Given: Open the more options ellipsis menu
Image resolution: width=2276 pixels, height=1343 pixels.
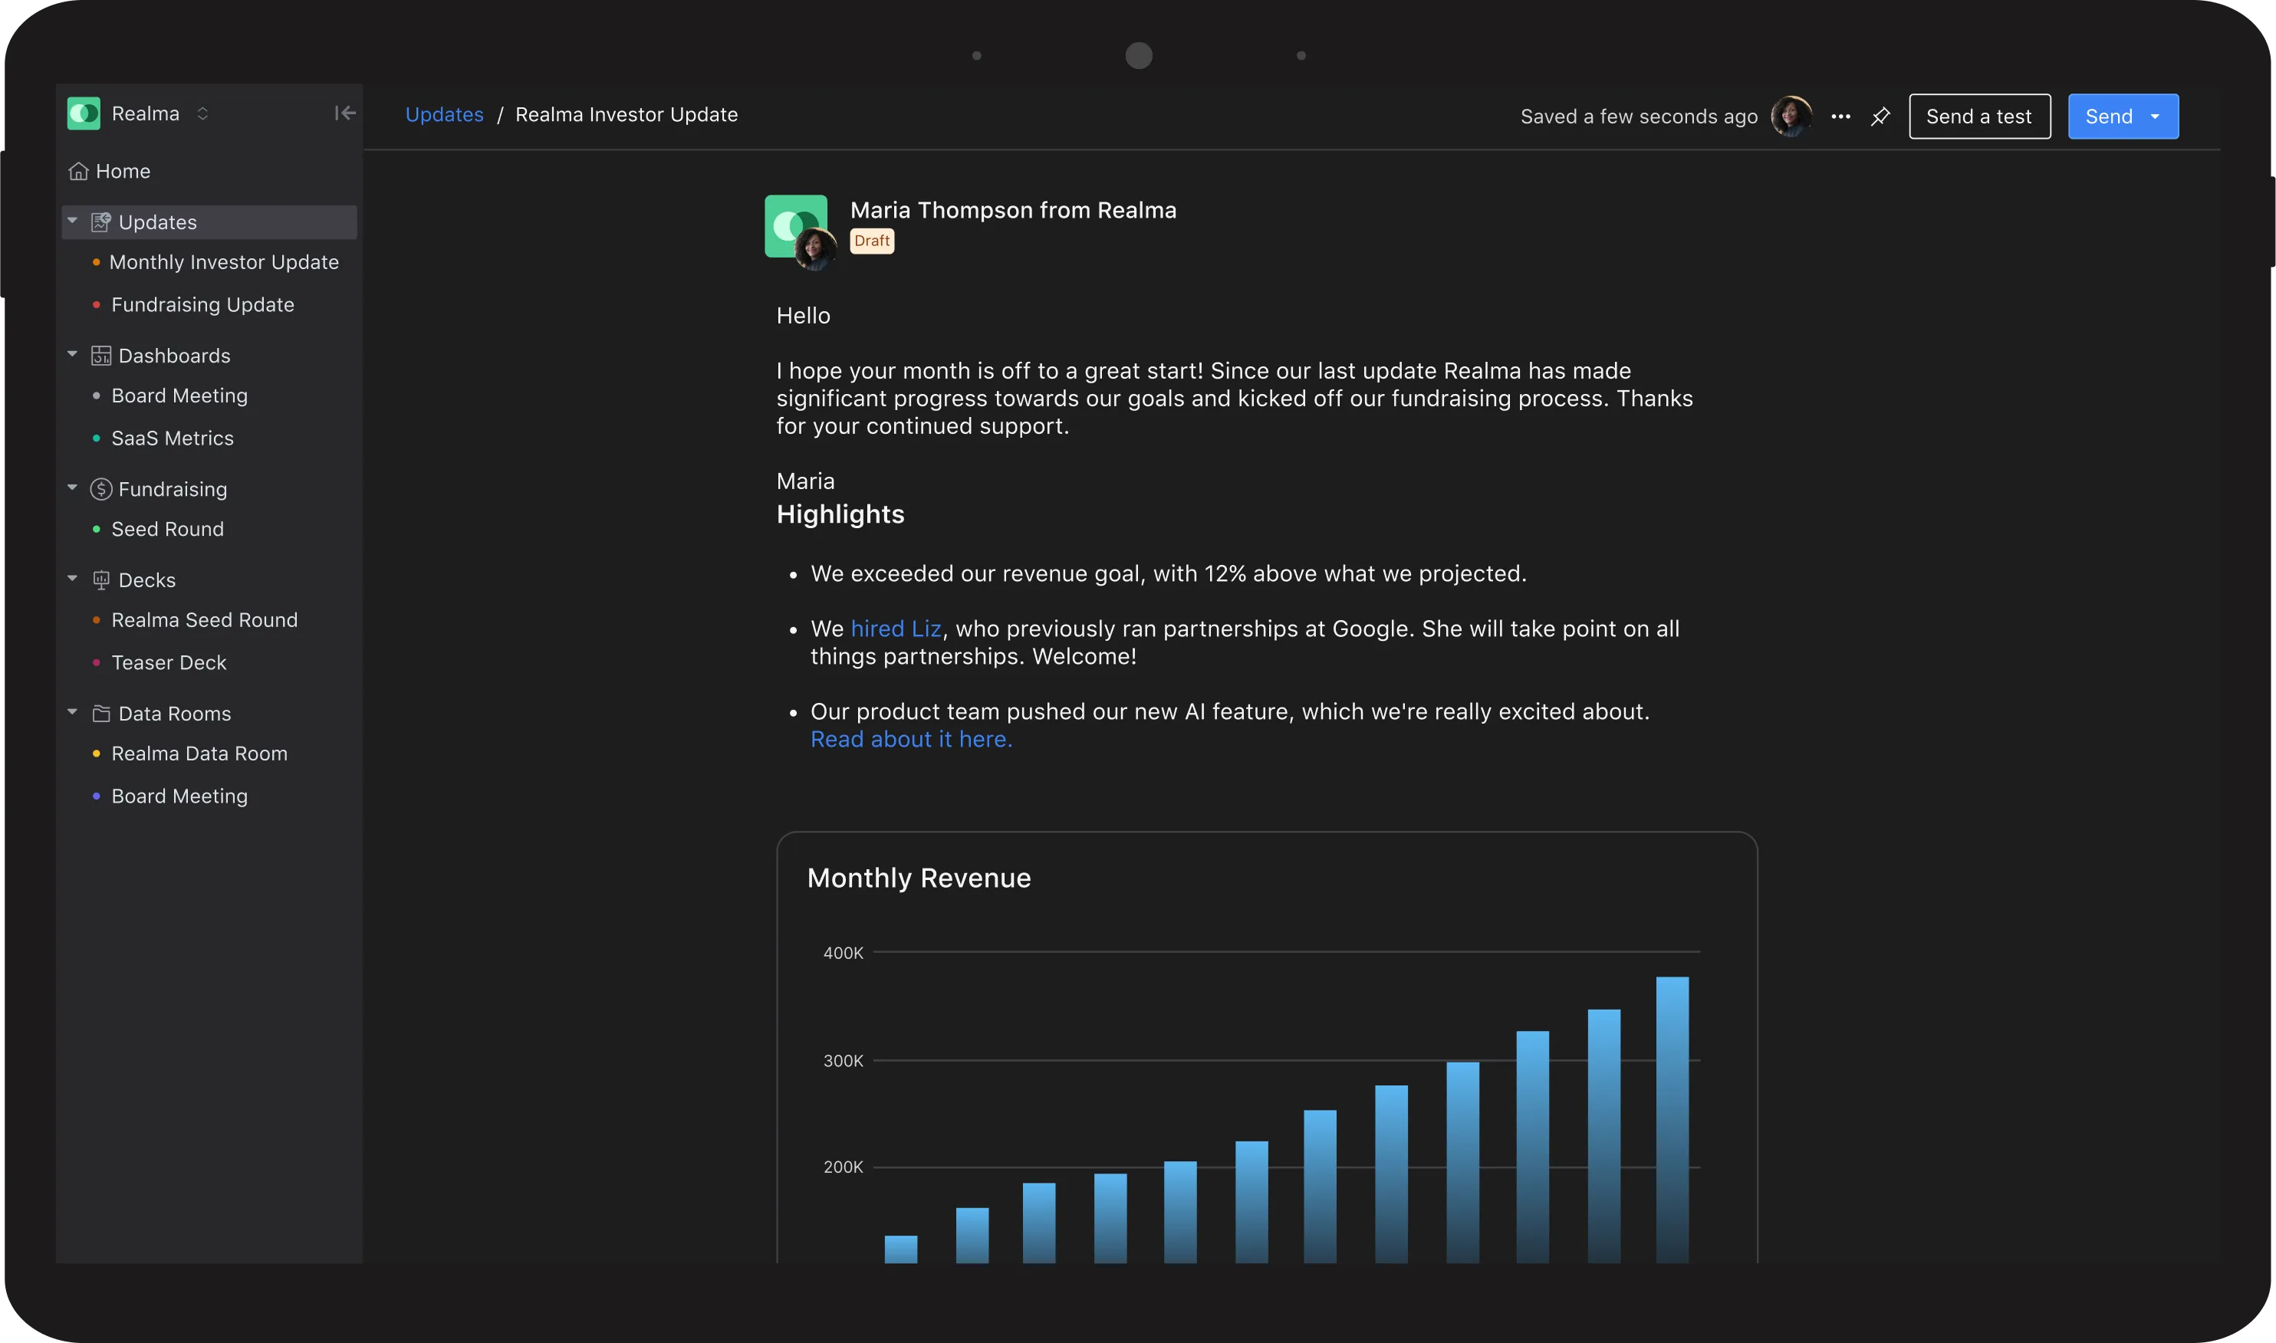Looking at the screenshot, I should tap(1841, 116).
